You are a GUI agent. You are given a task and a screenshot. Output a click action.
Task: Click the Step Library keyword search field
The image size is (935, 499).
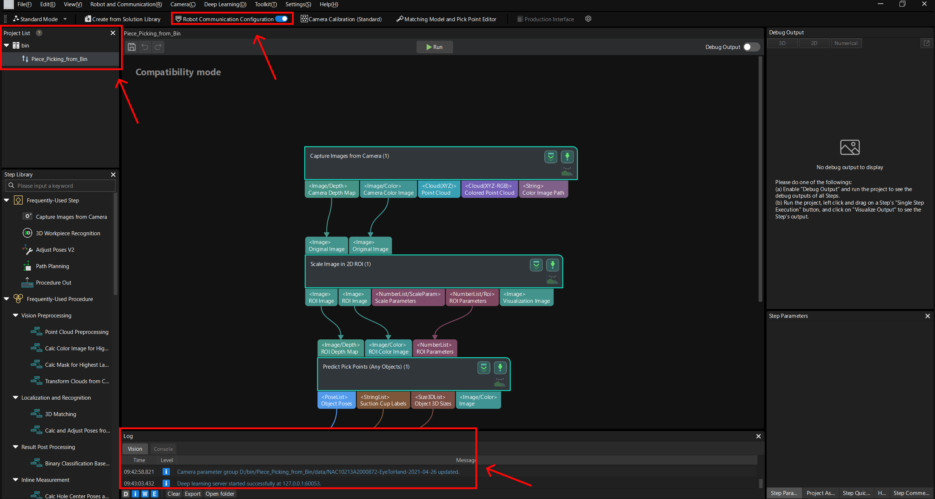61,186
